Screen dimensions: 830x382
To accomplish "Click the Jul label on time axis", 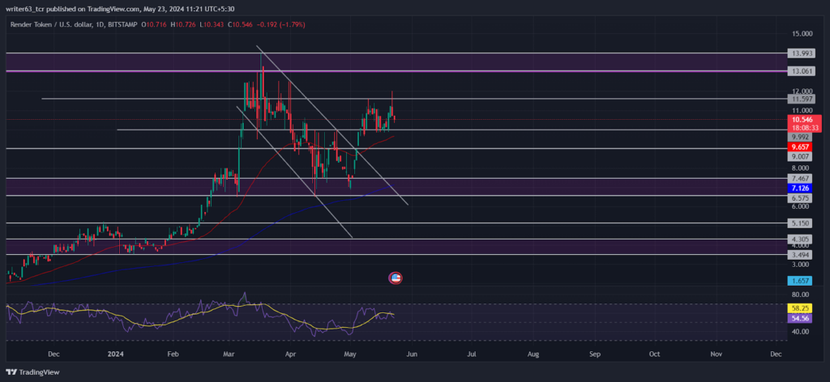I will click(471, 354).
